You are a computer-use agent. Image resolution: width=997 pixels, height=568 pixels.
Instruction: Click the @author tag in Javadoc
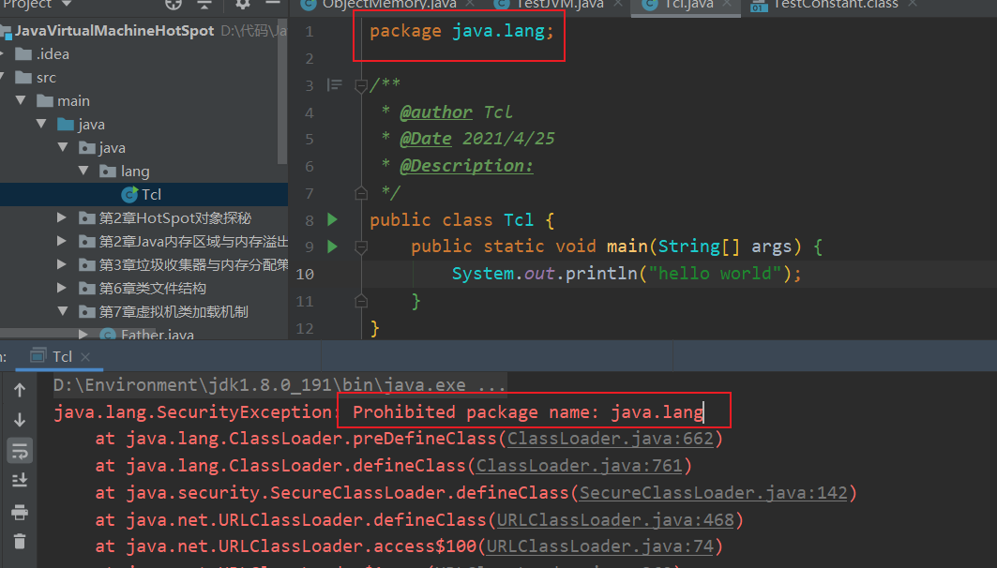(x=435, y=112)
